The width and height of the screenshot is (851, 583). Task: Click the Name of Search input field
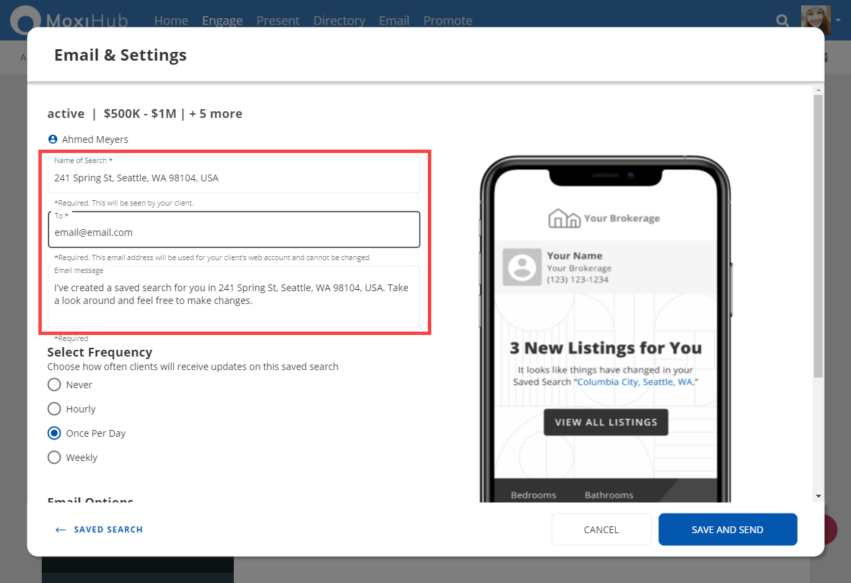pyautogui.click(x=234, y=178)
